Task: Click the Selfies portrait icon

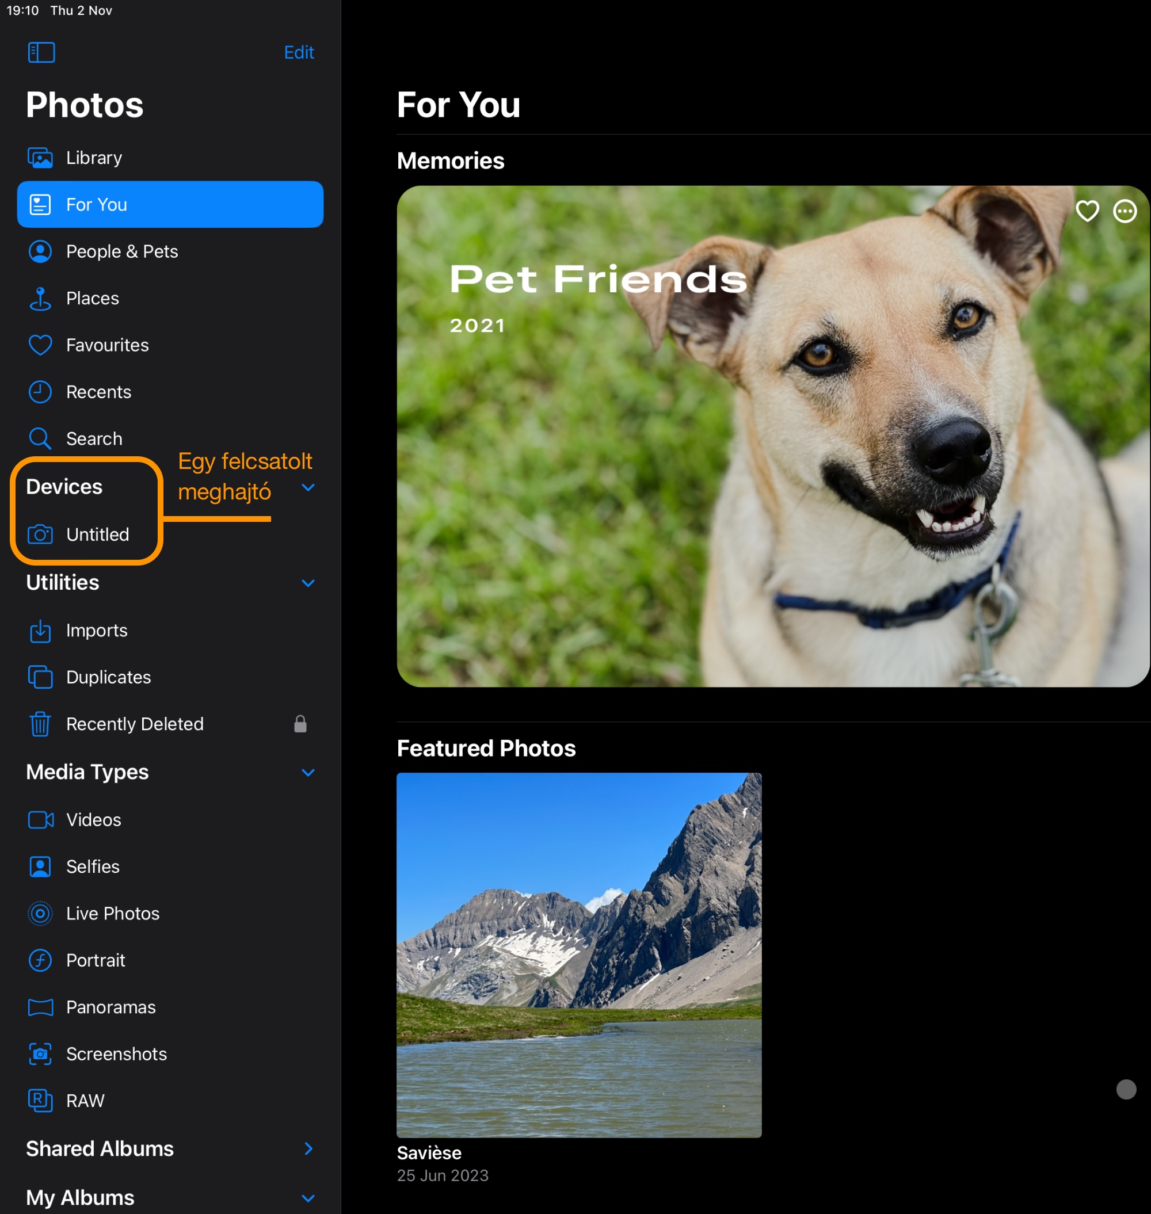Action: click(40, 867)
